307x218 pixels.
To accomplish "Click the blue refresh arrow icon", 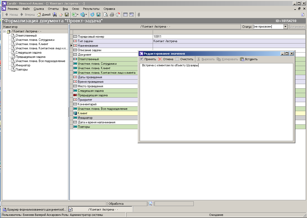I will tap(92, 15).
